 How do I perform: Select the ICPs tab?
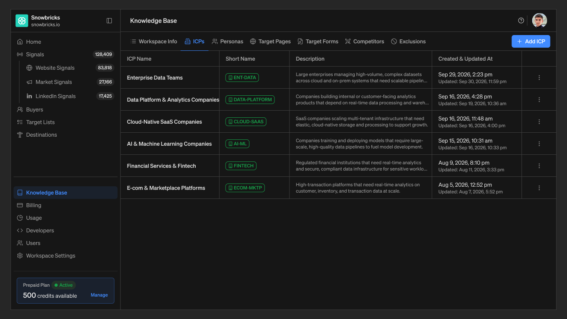click(x=195, y=41)
